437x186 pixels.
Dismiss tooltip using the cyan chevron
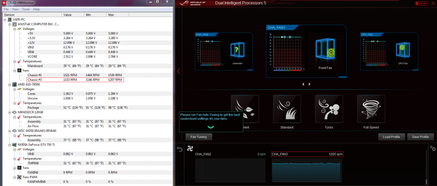coord(210,127)
